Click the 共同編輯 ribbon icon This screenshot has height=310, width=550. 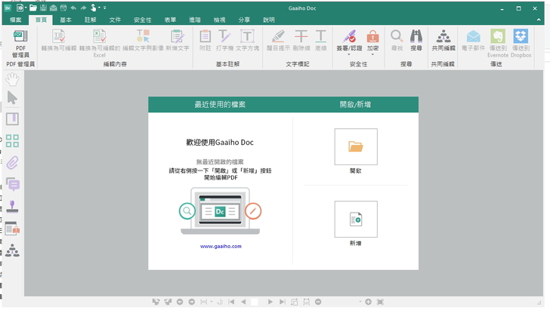[443, 41]
